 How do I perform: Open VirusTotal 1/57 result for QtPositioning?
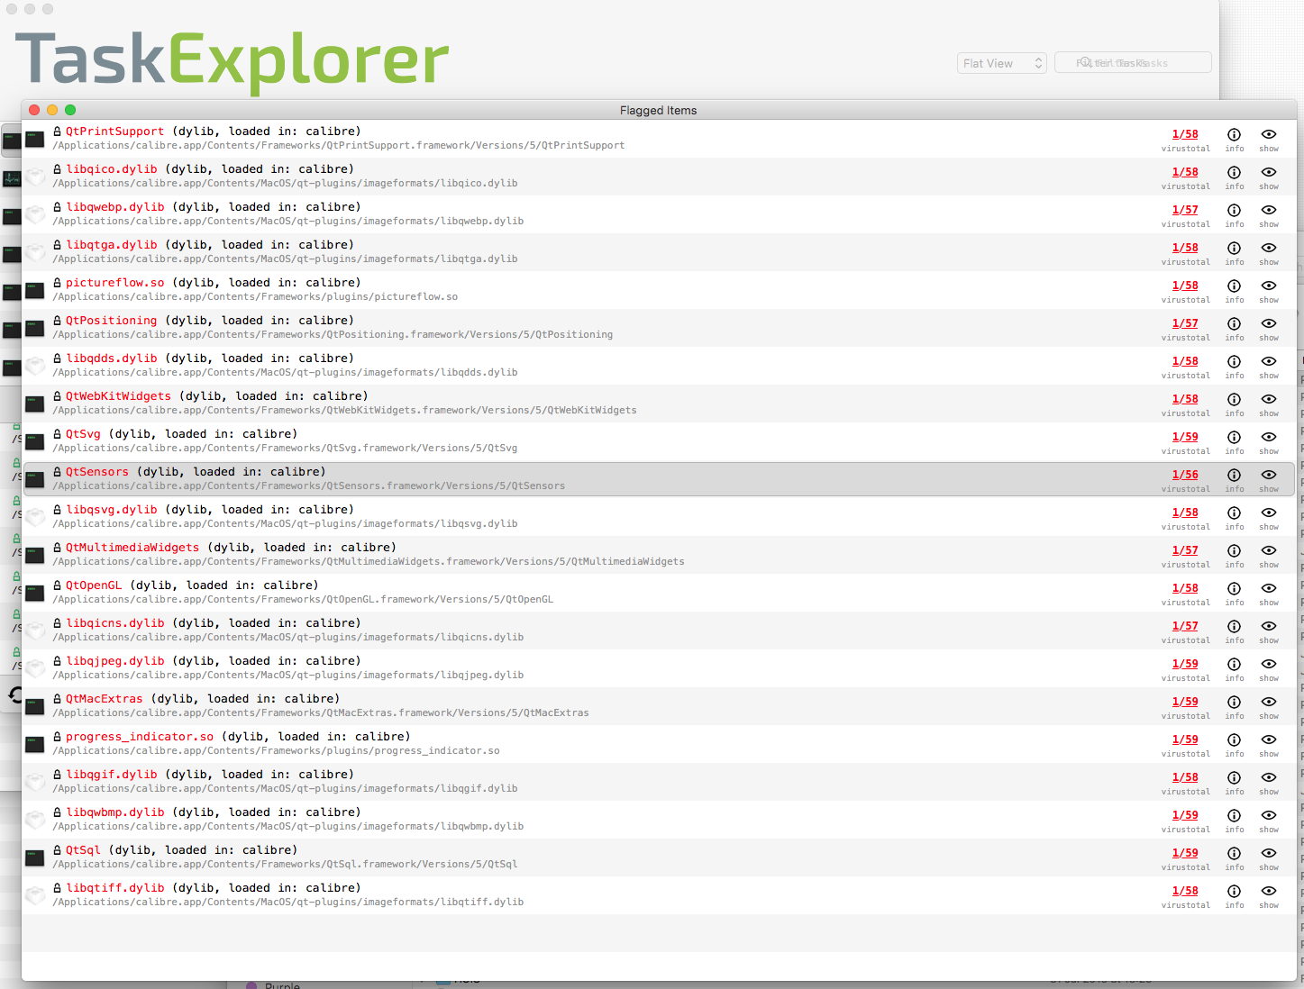coord(1185,323)
